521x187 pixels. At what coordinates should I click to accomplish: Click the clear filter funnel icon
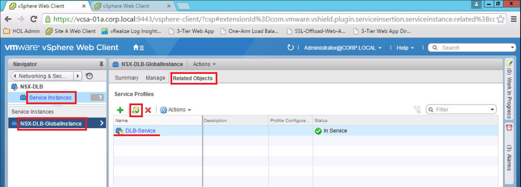click(x=417, y=110)
